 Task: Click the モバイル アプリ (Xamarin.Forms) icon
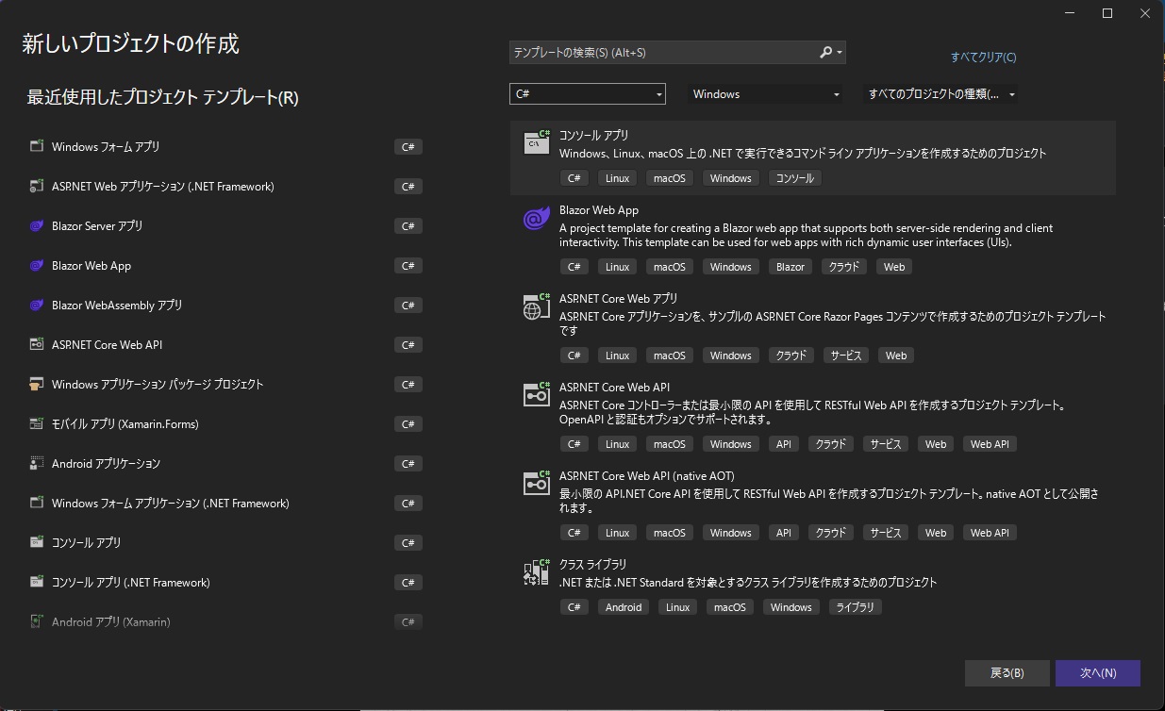point(37,423)
